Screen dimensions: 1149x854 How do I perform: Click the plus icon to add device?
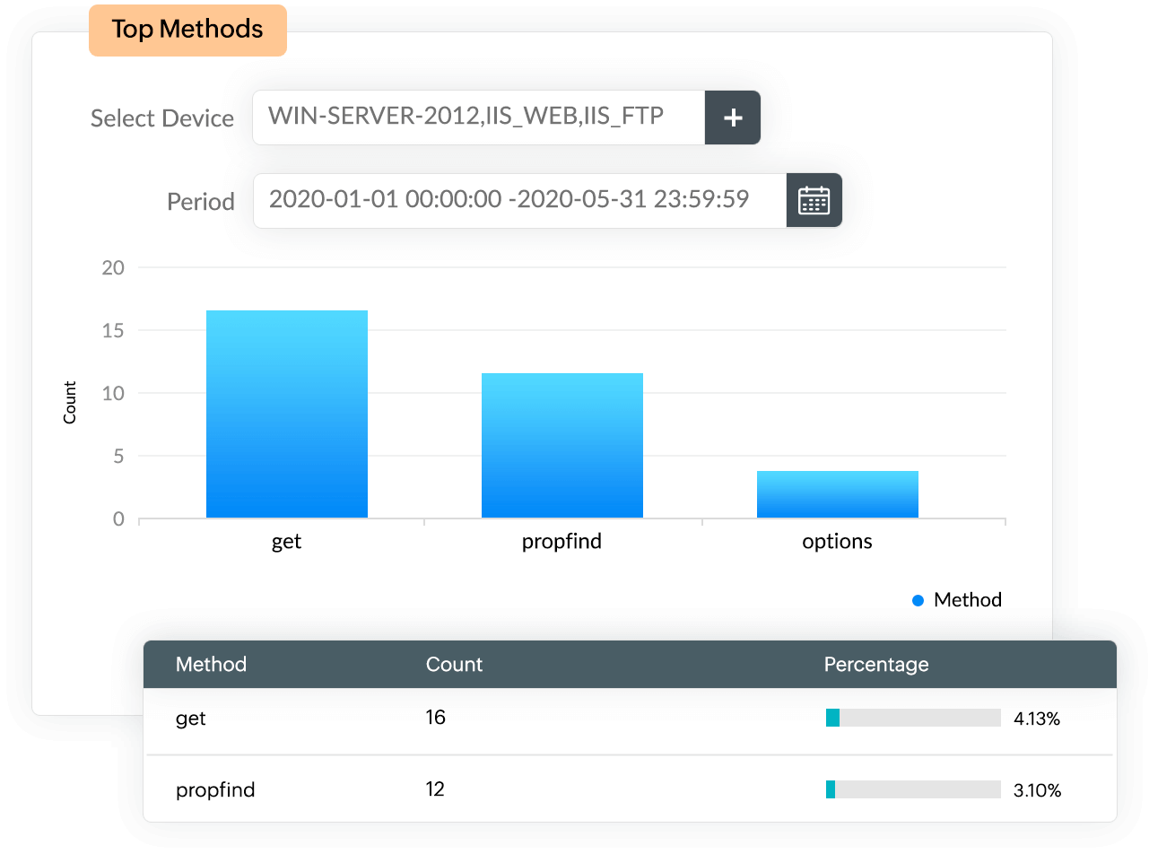point(733,118)
